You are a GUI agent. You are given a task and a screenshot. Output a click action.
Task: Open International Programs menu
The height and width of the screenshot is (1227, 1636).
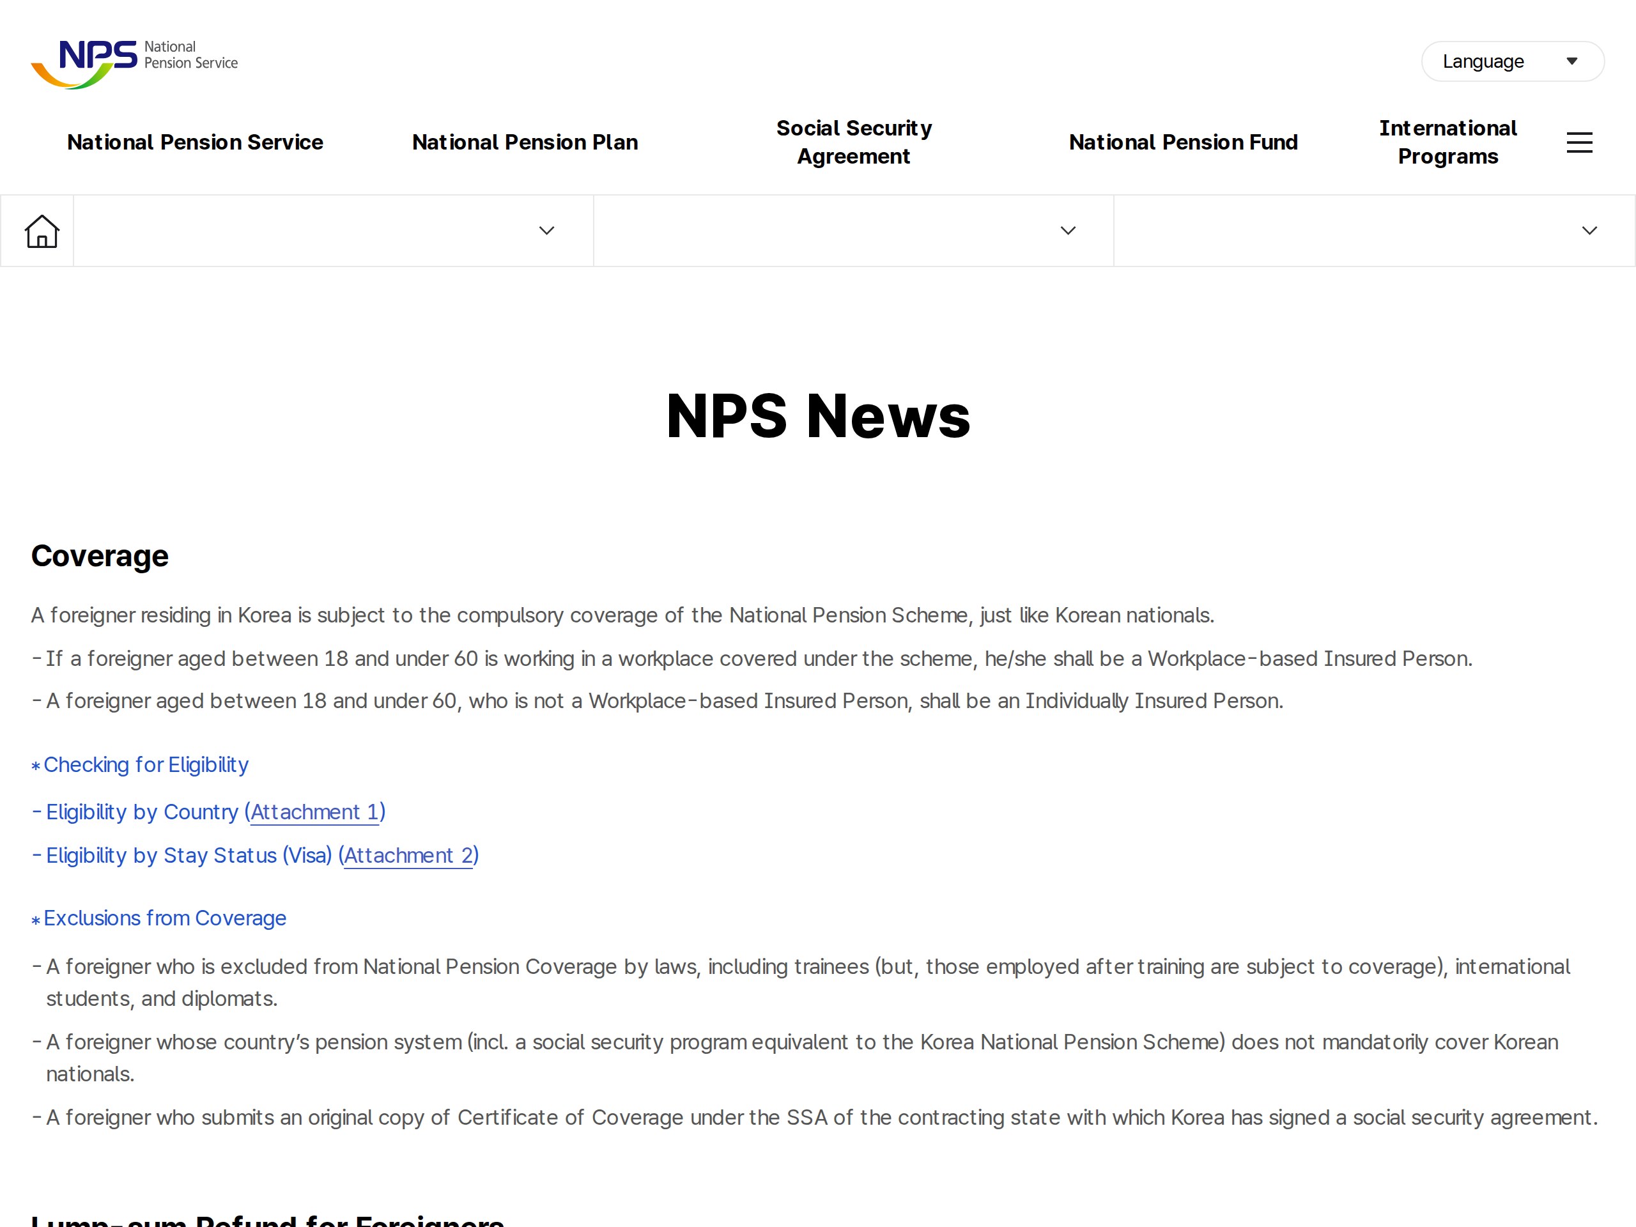tap(1447, 142)
